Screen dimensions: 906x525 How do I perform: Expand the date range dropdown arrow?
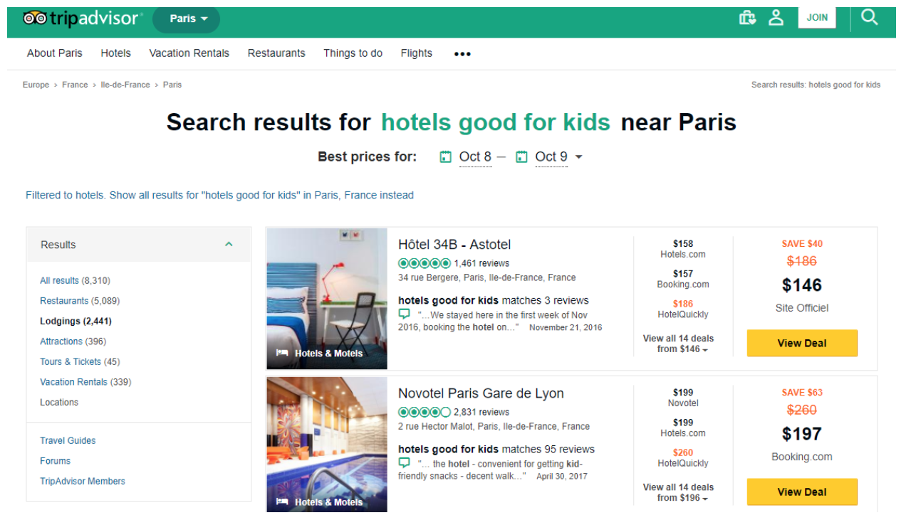pyautogui.click(x=578, y=157)
